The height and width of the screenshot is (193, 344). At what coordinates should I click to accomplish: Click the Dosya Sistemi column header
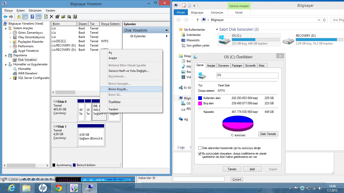(110, 24)
